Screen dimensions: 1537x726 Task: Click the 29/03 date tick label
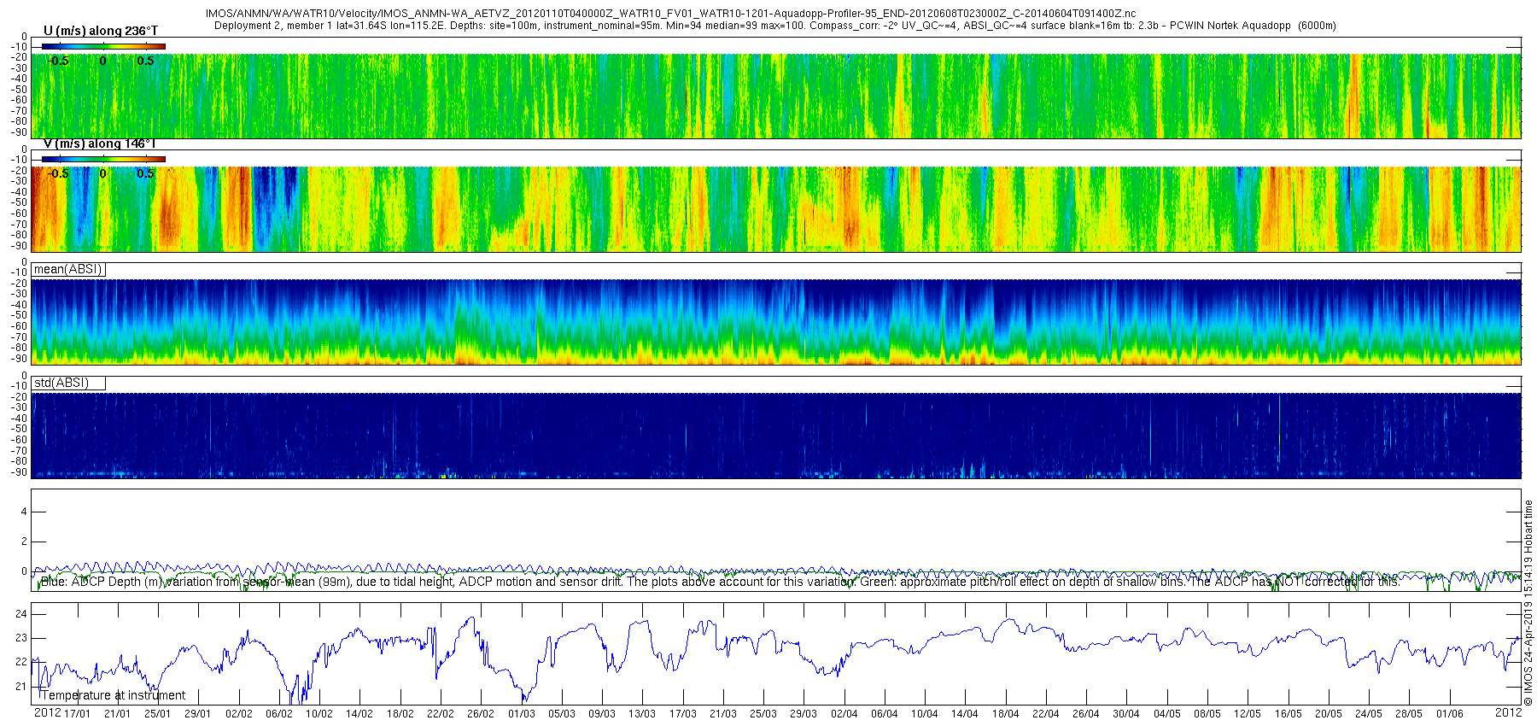click(x=803, y=714)
